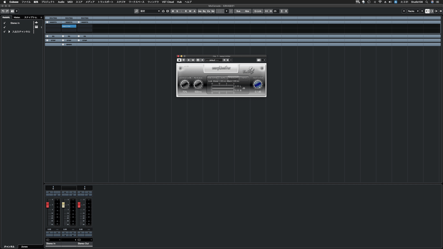
Task: Click copy A to B arrow icon
Action: click(202, 60)
